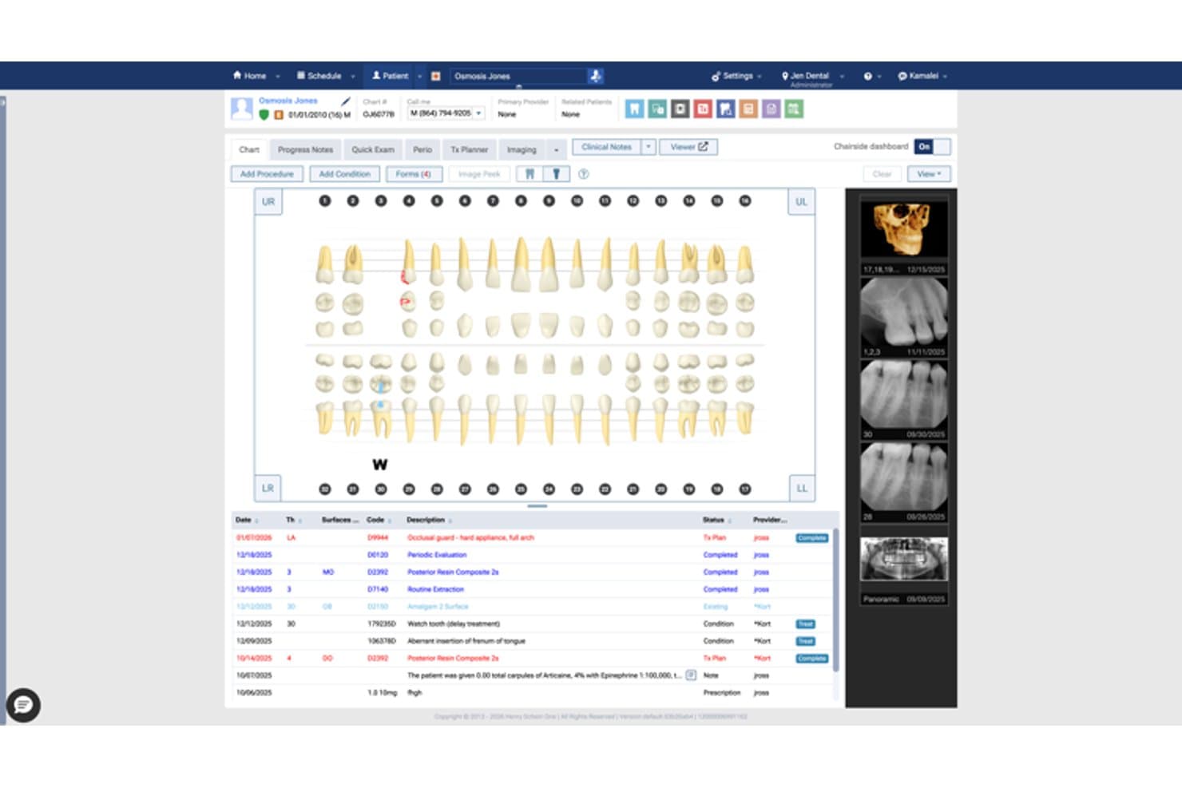Image resolution: width=1182 pixels, height=788 pixels.
Task: Click the Osmosis Jones patient search field
Action: tap(518, 76)
